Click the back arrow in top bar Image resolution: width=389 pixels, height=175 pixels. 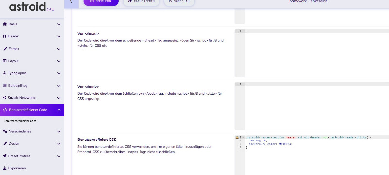(71, 1)
